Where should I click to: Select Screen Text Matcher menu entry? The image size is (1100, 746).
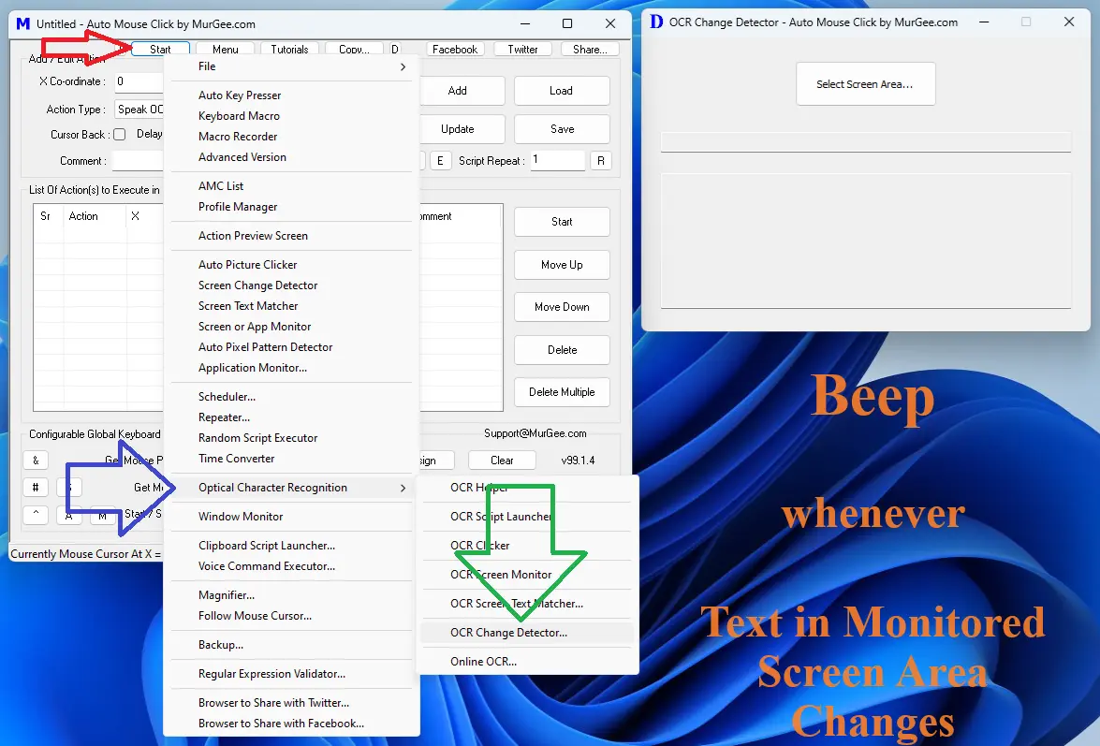[x=291, y=306]
